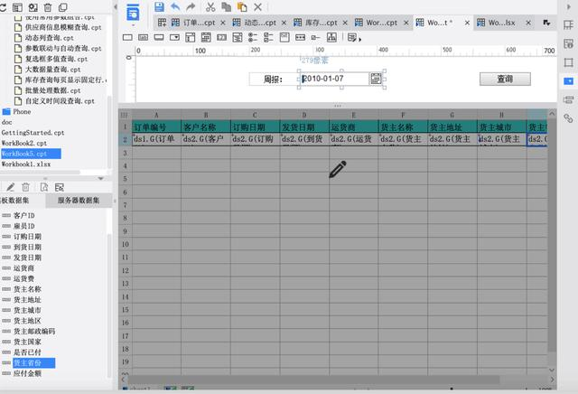The width and height of the screenshot is (578, 394).
Task: Switch to 服务器数据集 tab
Action: 79,201
